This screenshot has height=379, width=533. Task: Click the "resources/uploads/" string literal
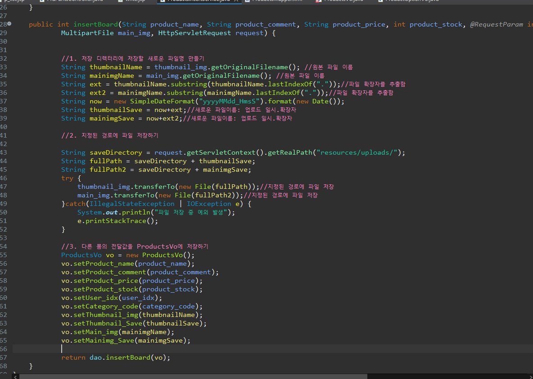357,153
